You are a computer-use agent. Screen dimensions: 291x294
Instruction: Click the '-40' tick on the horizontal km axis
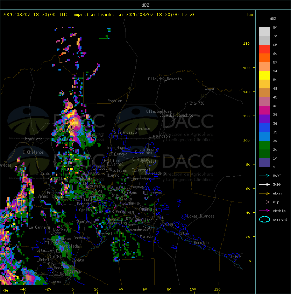point(23,289)
